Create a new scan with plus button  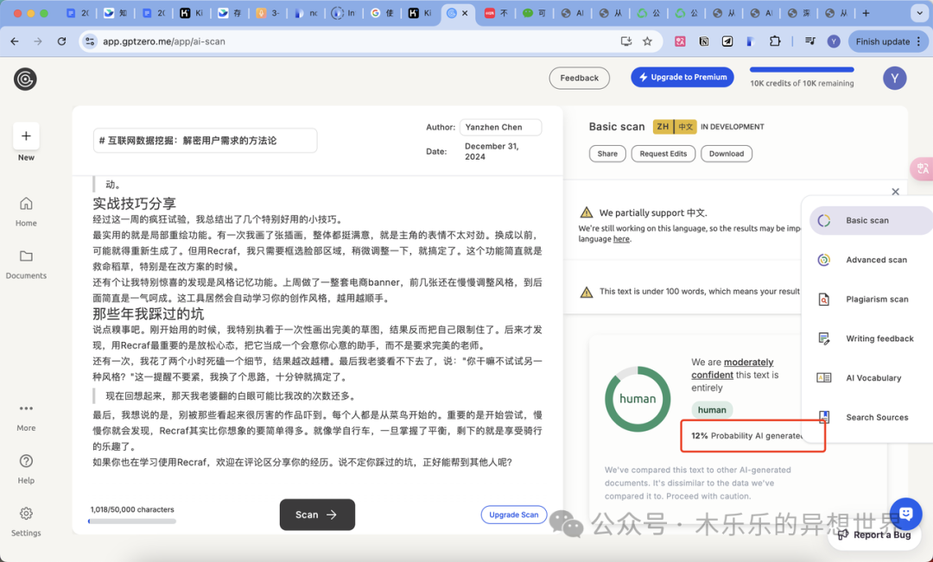point(26,136)
